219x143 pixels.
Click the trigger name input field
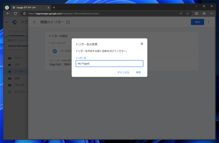pos(109,64)
